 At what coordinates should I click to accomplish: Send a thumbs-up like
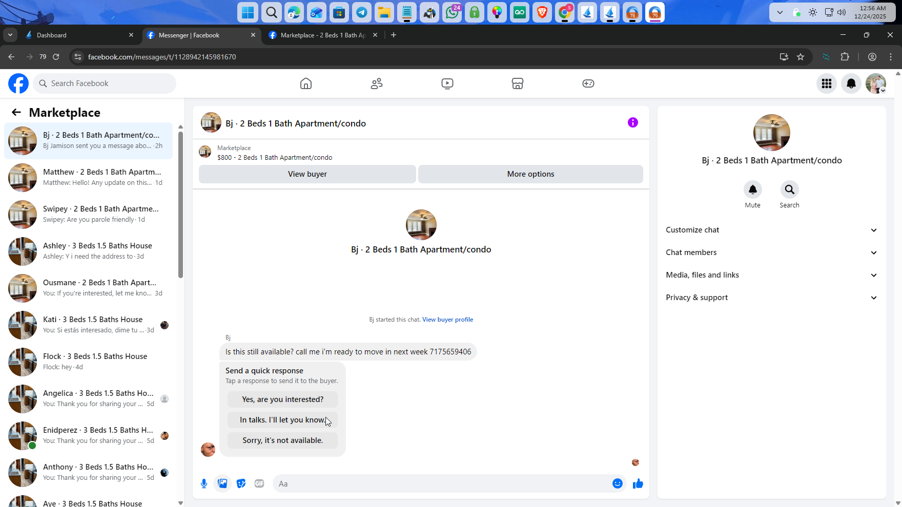pos(638,483)
